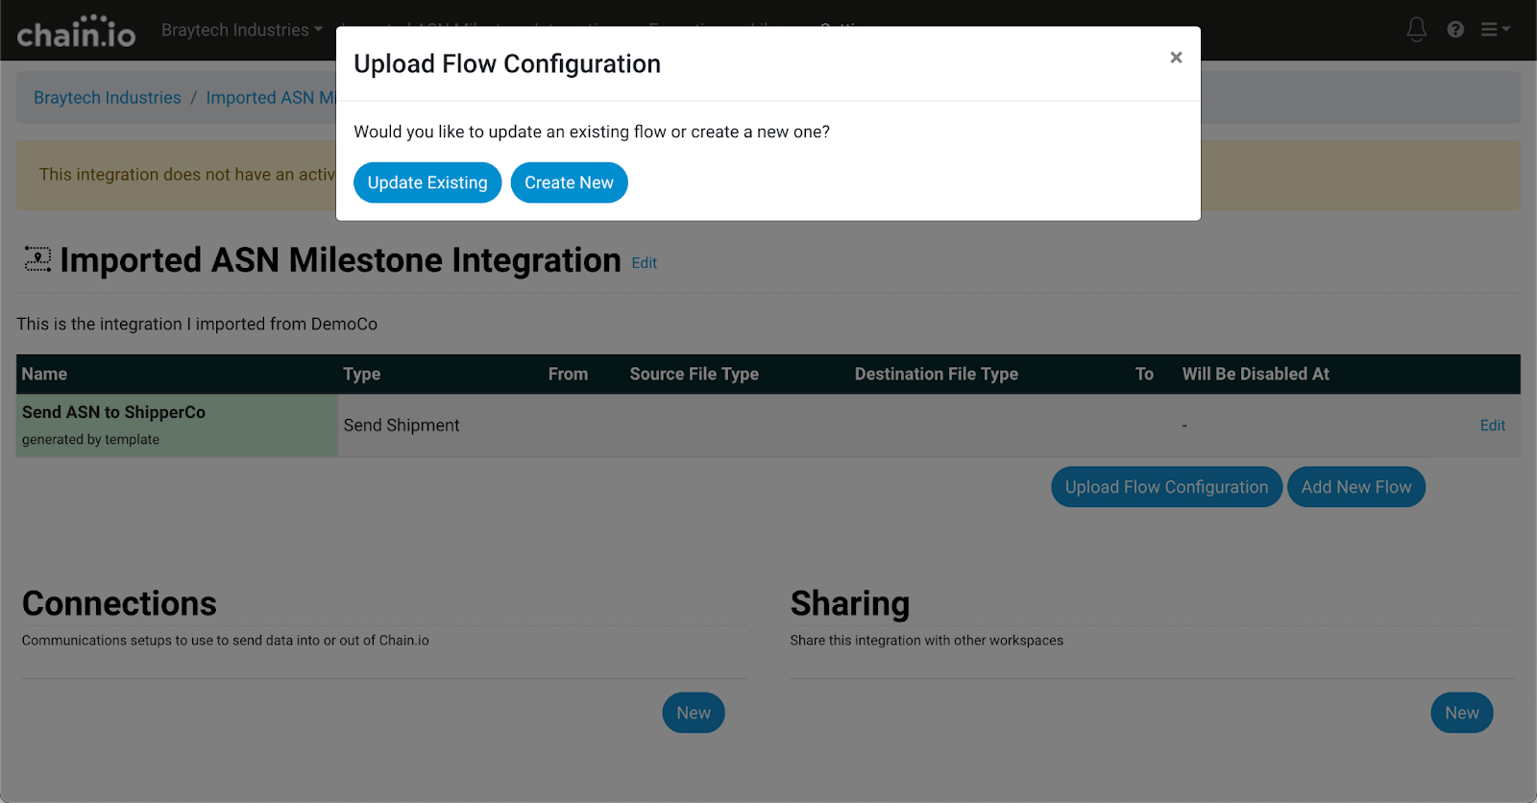Click the Name column header
The width and height of the screenshot is (1537, 803).
(x=44, y=375)
